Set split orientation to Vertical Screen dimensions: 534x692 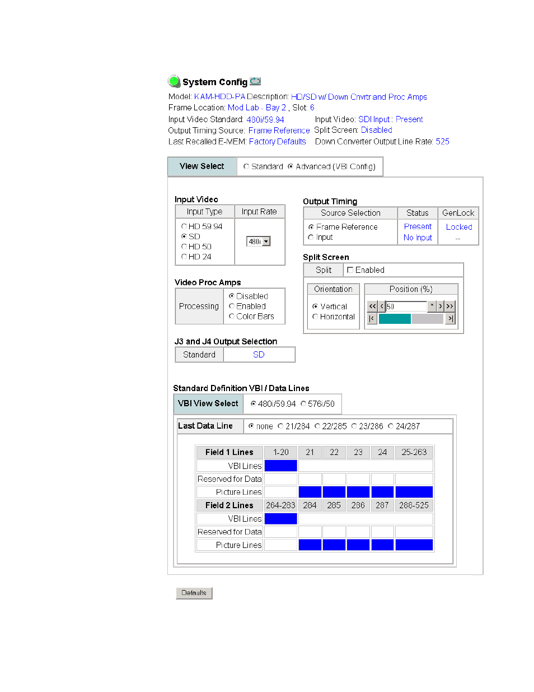[x=315, y=306]
